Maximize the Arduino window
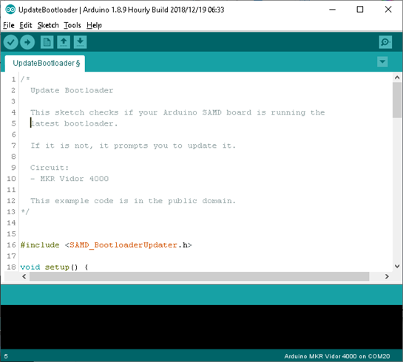The image size is (403, 362). pos(360,10)
